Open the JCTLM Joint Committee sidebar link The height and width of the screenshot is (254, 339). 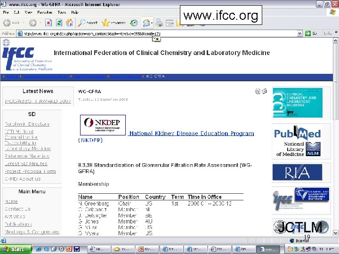(x=28, y=140)
